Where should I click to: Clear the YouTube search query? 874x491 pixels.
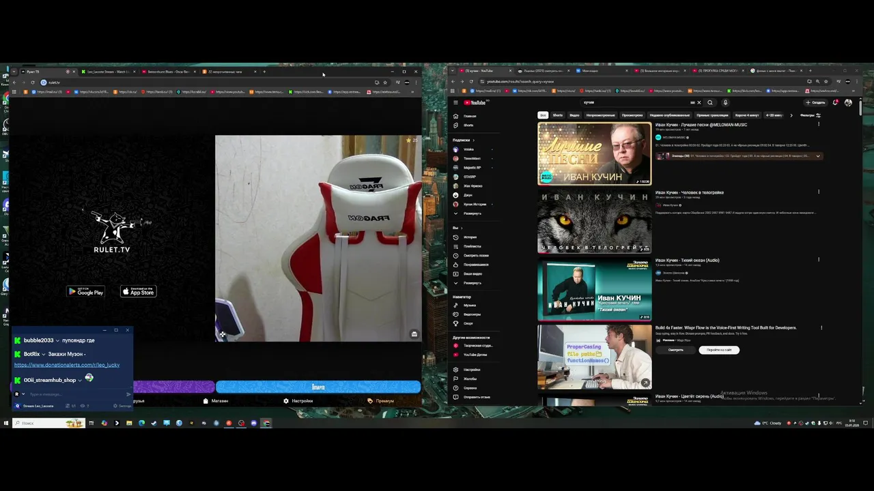click(x=699, y=103)
